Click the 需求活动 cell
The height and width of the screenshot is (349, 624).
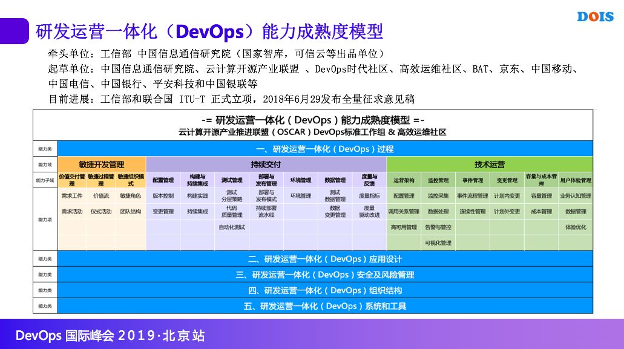tap(72, 212)
